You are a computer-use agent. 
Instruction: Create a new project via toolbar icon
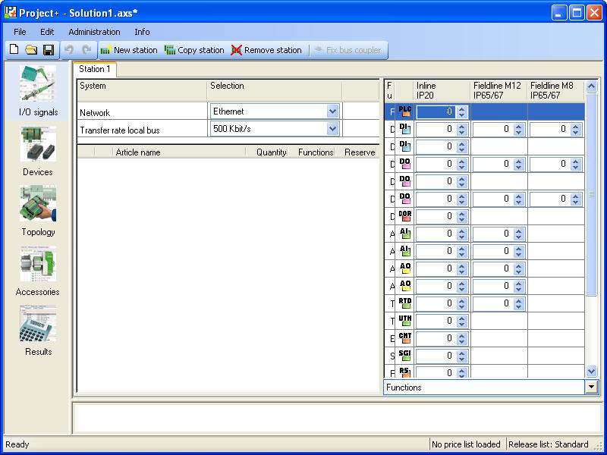[x=13, y=49]
